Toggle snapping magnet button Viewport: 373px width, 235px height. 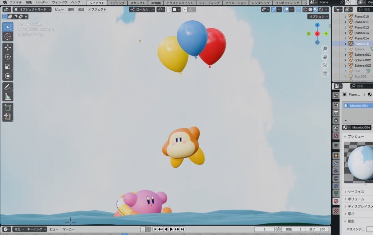[x=169, y=9]
